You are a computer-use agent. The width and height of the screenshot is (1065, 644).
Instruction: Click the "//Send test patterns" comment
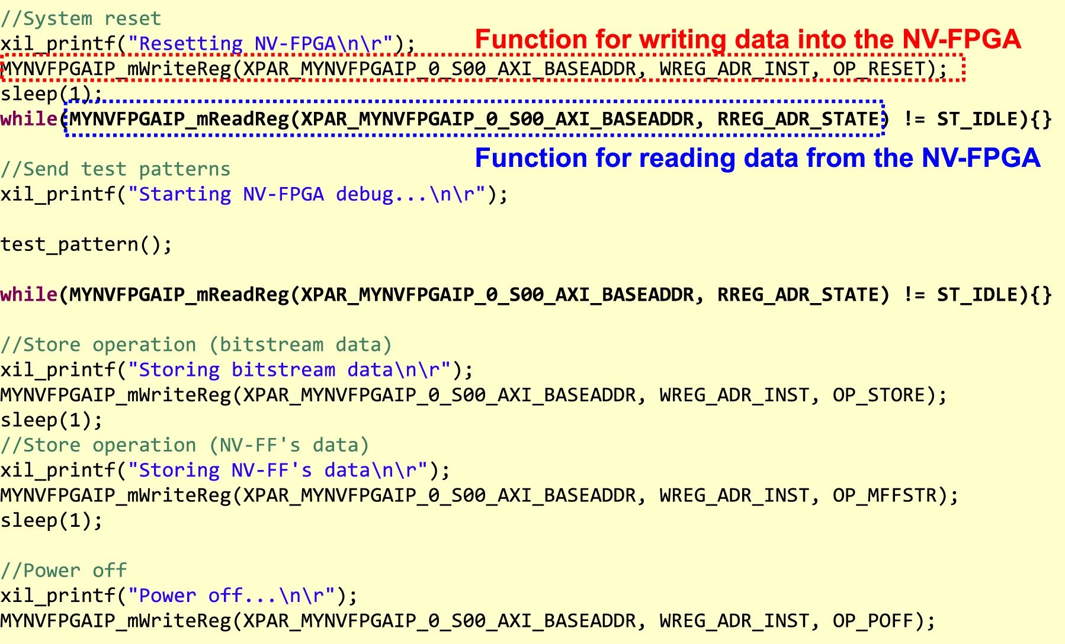(x=116, y=169)
